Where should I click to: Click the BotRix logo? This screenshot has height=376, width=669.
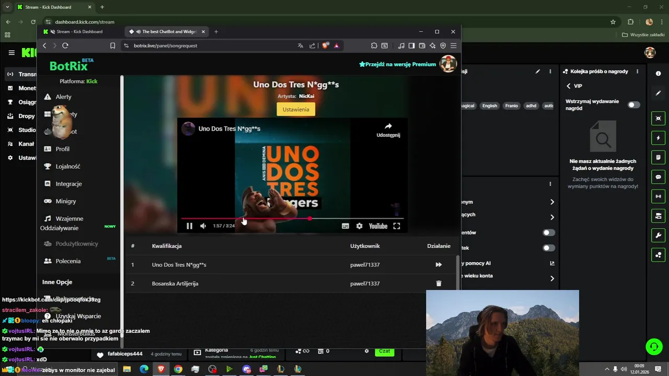click(x=72, y=65)
